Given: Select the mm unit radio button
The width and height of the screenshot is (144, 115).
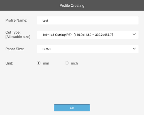Looking at the screenshot, I should click(x=38, y=63).
